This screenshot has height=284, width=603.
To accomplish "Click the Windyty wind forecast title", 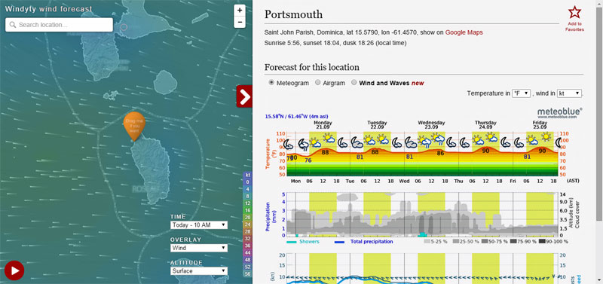I will 48,9.
